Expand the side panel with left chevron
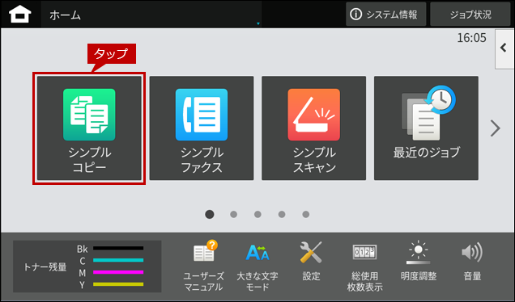 tap(504, 48)
